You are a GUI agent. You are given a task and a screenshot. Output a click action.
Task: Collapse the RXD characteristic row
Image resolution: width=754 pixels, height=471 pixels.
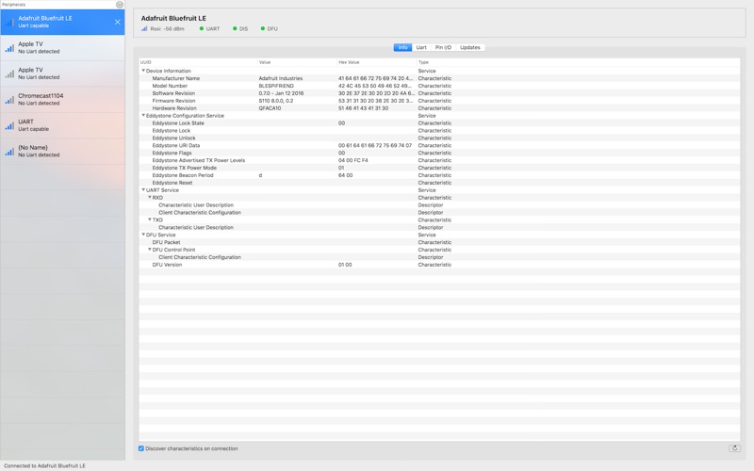149,198
